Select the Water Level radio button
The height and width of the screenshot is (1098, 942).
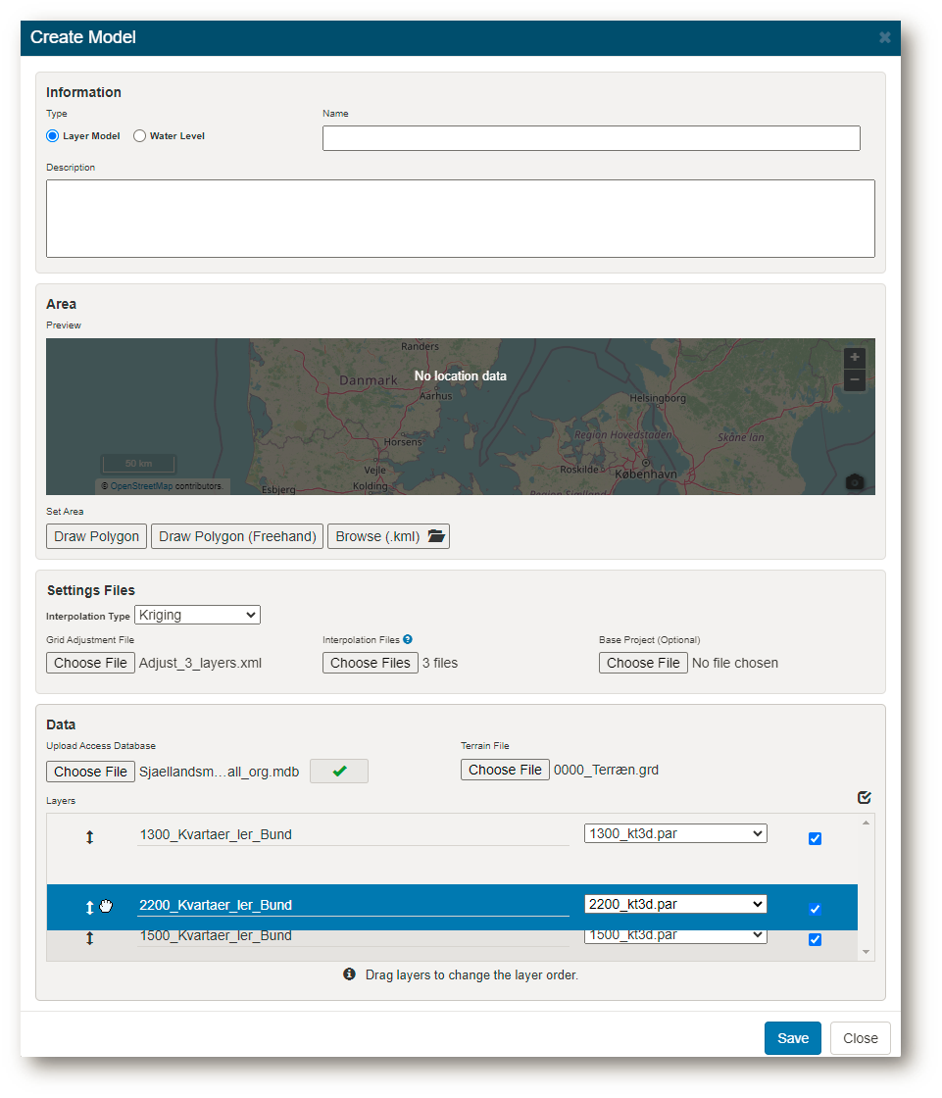(139, 136)
